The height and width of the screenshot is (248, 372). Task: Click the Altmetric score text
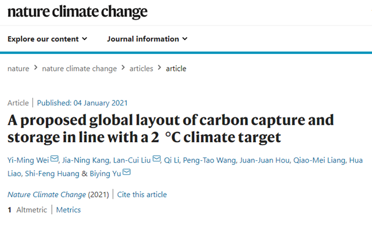[27, 210]
